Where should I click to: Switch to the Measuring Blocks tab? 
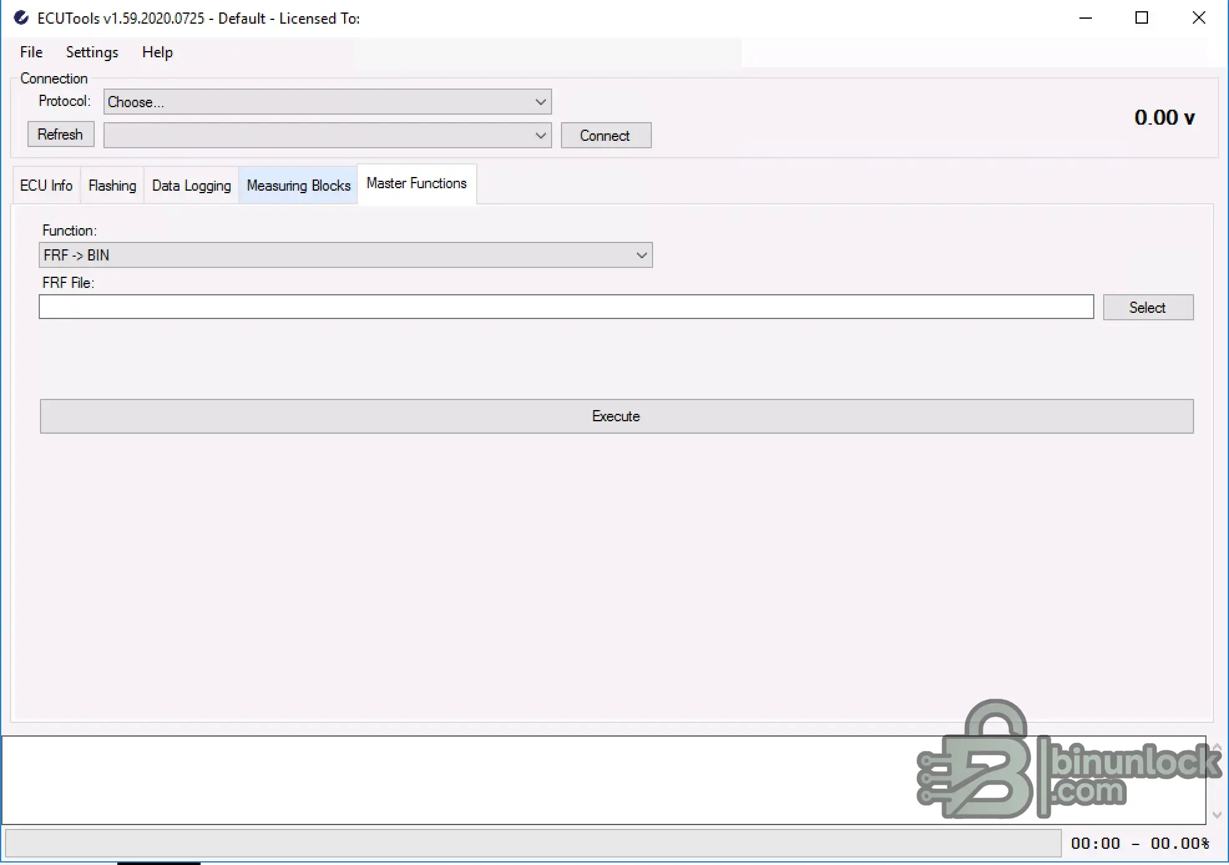[299, 186]
